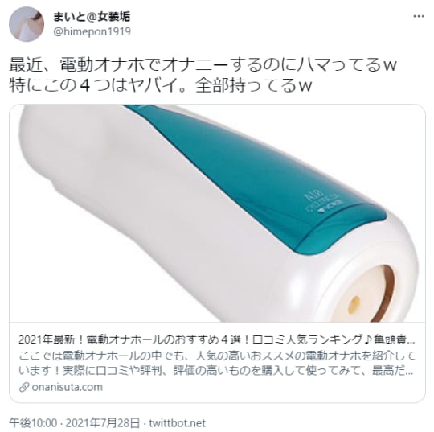Click the tweet's second line starting 特にこの
This screenshot has width=434, height=432.
[161, 85]
